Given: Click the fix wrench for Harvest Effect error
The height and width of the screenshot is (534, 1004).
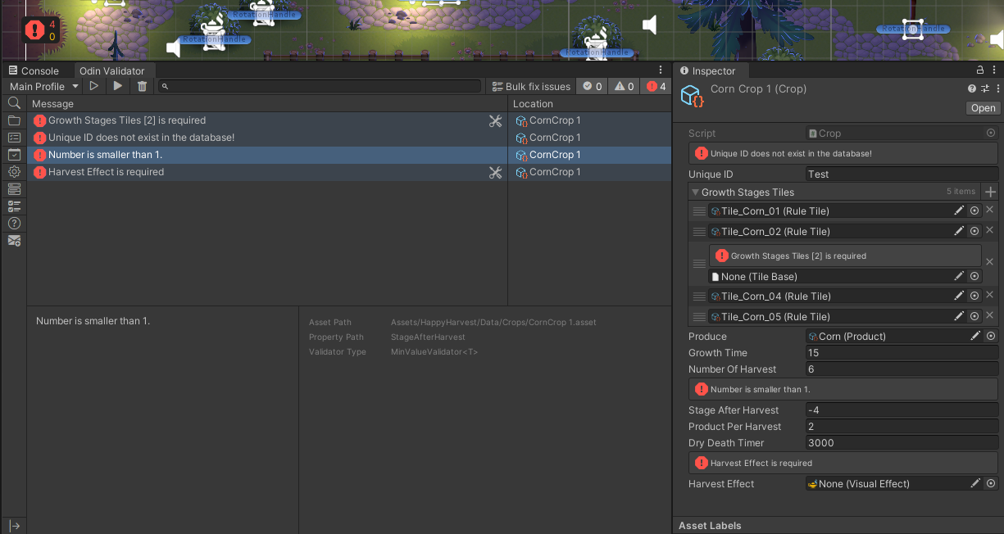Looking at the screenshot, I should click(x=495, y=173).
